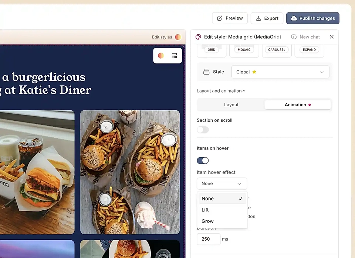Select the Grid layout type
This screenshot has width=355, height=258.
(212, 51)
